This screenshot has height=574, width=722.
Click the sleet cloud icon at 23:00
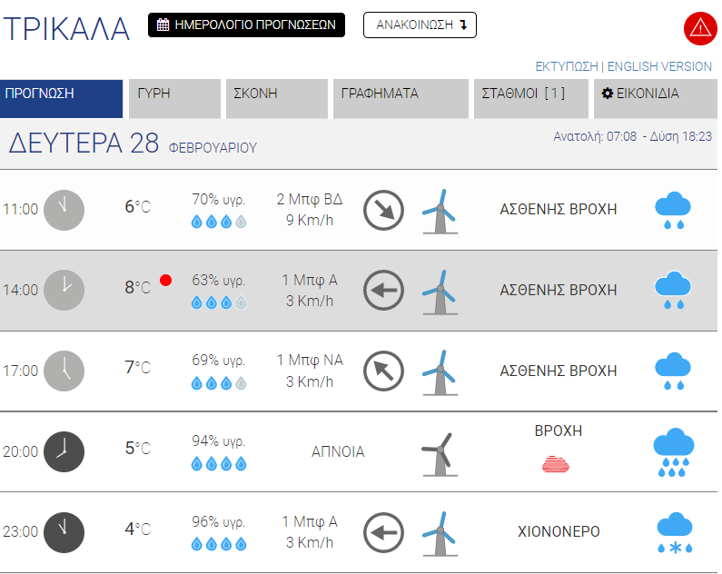coord(673,532)
